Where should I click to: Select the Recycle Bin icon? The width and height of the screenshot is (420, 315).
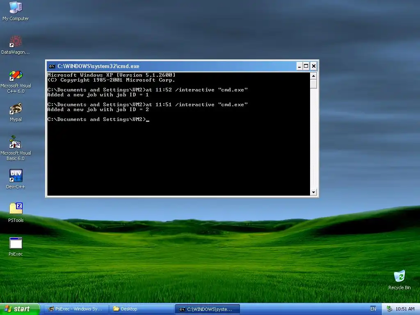coord(399,280)
